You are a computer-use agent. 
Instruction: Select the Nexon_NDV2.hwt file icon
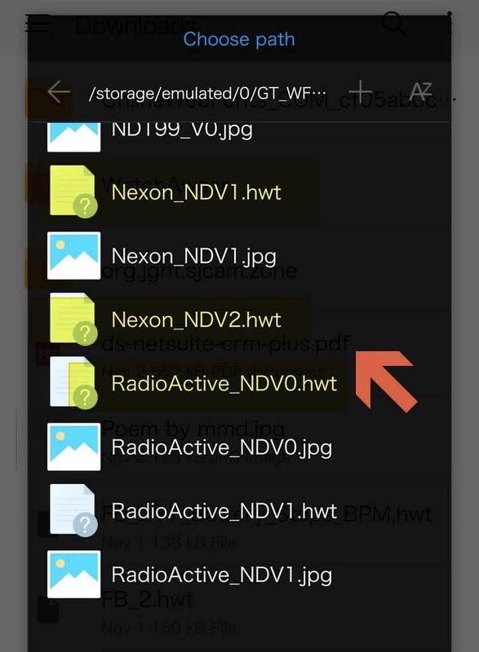73,319
